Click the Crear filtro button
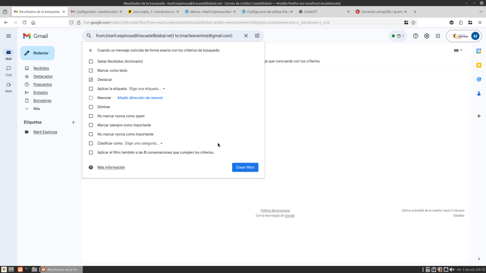Screen dimensions: 486x273 245,167
